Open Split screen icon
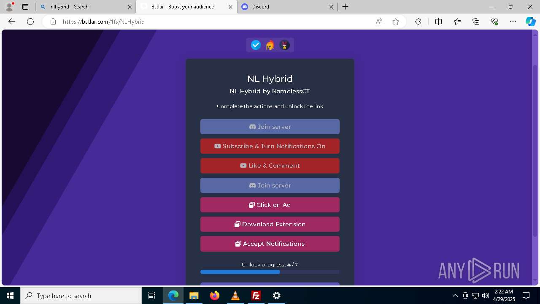Image resolution: width=540 pixels, height=304 pixels. [x=438, y=22]
